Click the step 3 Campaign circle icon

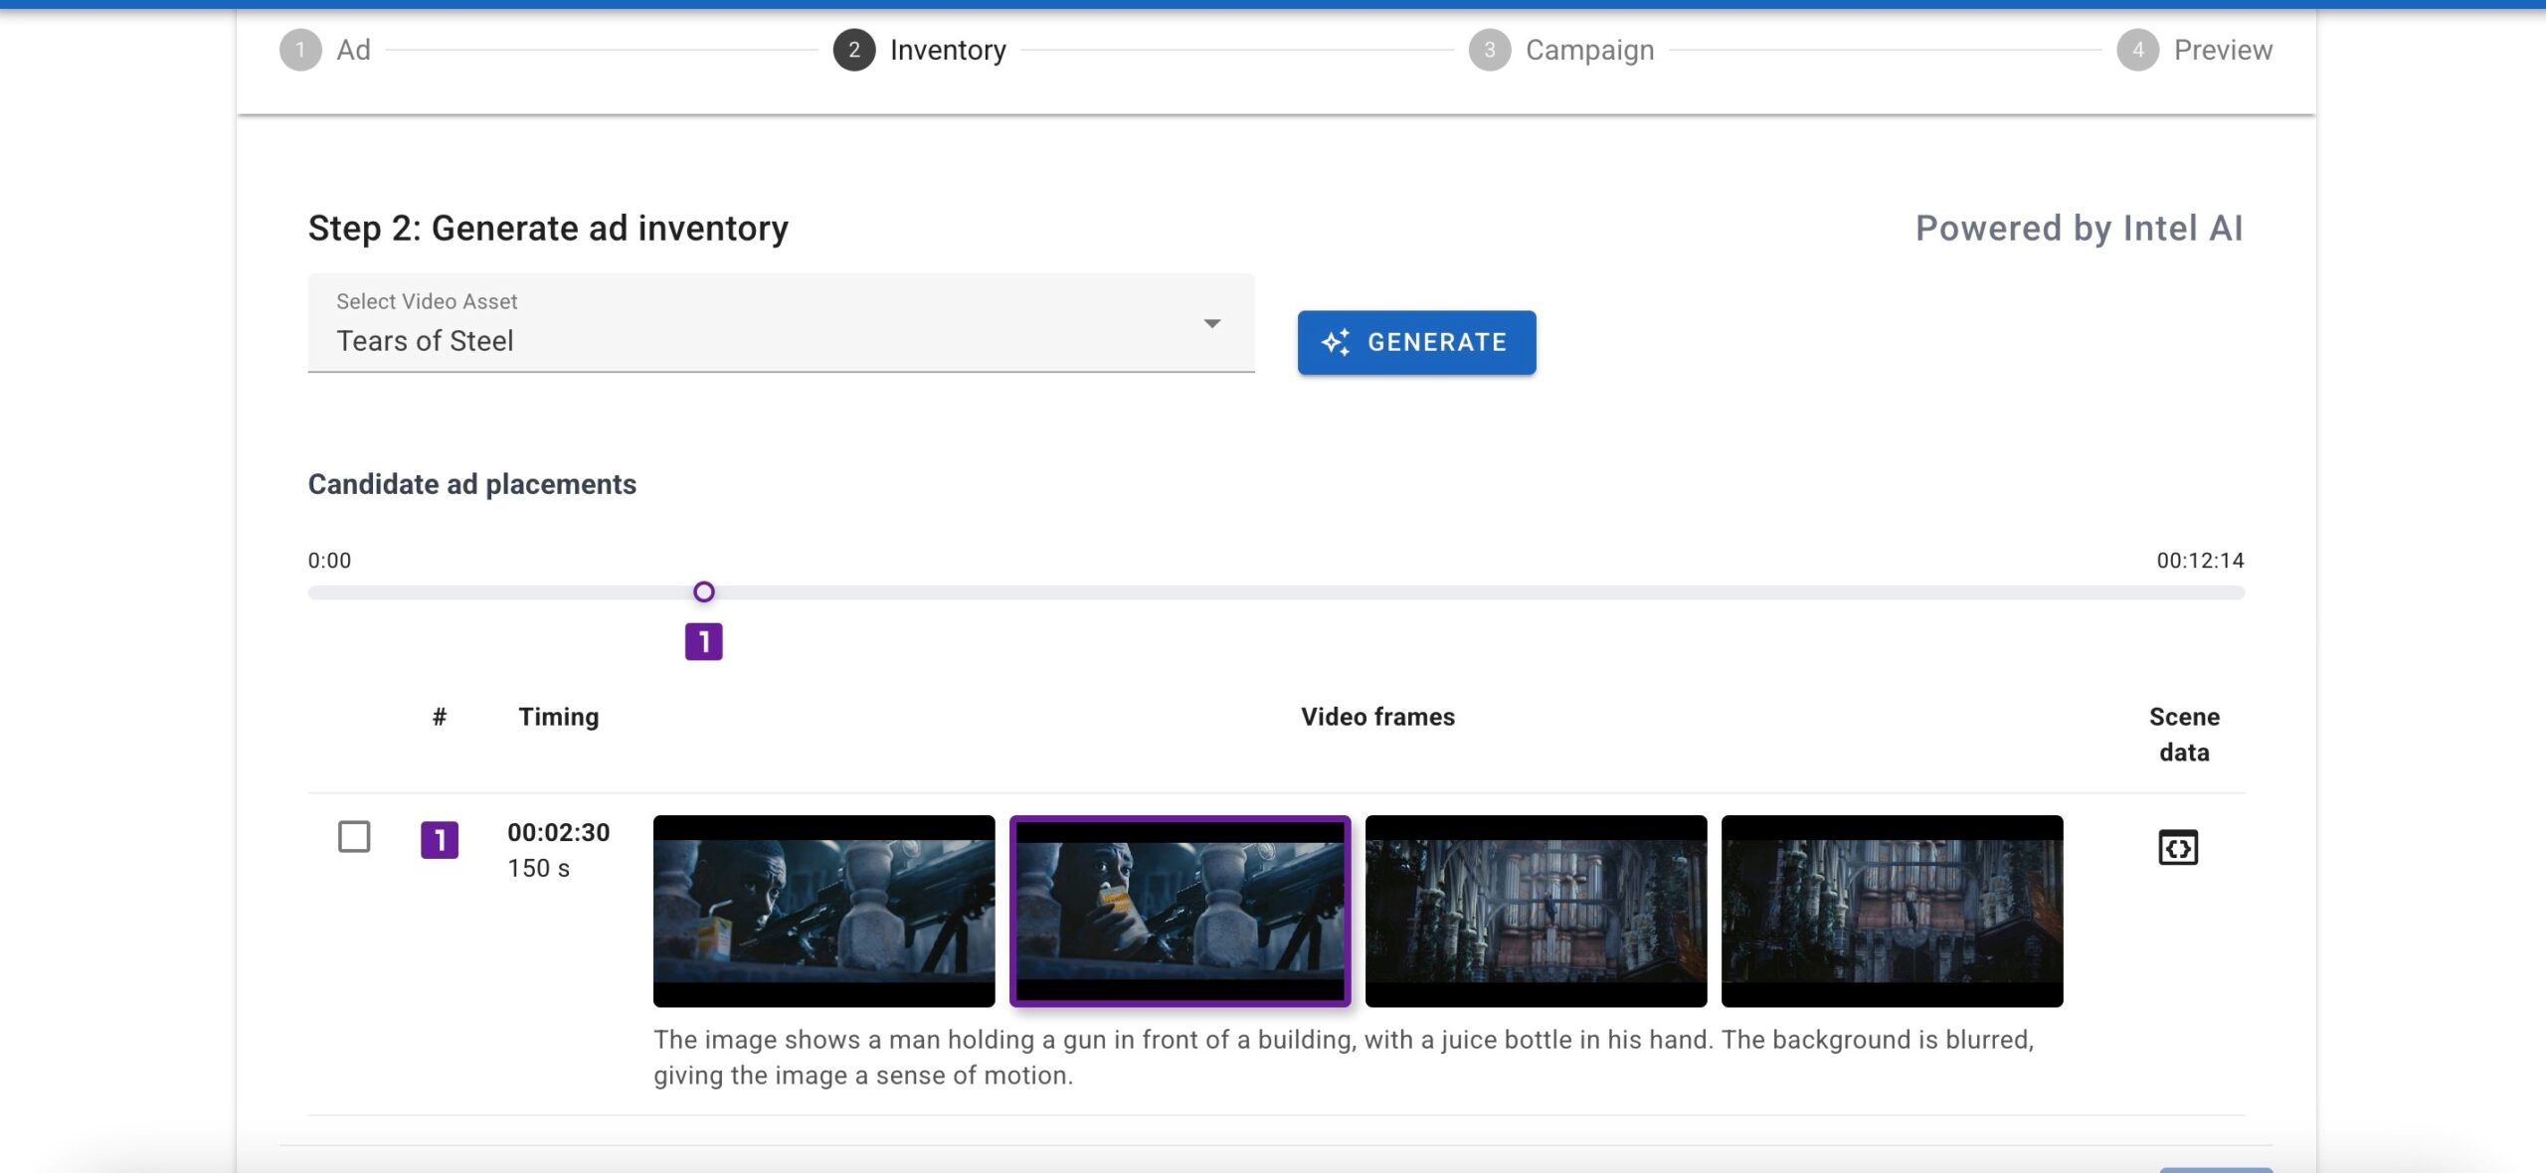[x=1490, y=50]
